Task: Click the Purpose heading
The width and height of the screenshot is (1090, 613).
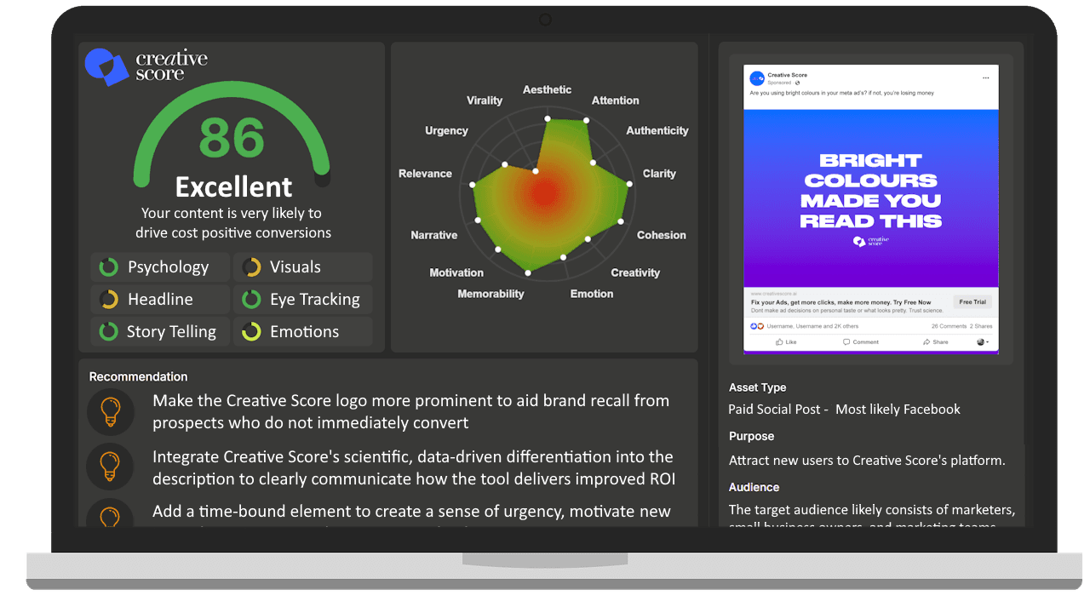Action: 751,436
